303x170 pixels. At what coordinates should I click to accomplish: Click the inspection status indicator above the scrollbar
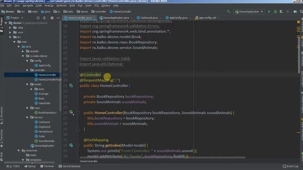[x=299, y=22]
